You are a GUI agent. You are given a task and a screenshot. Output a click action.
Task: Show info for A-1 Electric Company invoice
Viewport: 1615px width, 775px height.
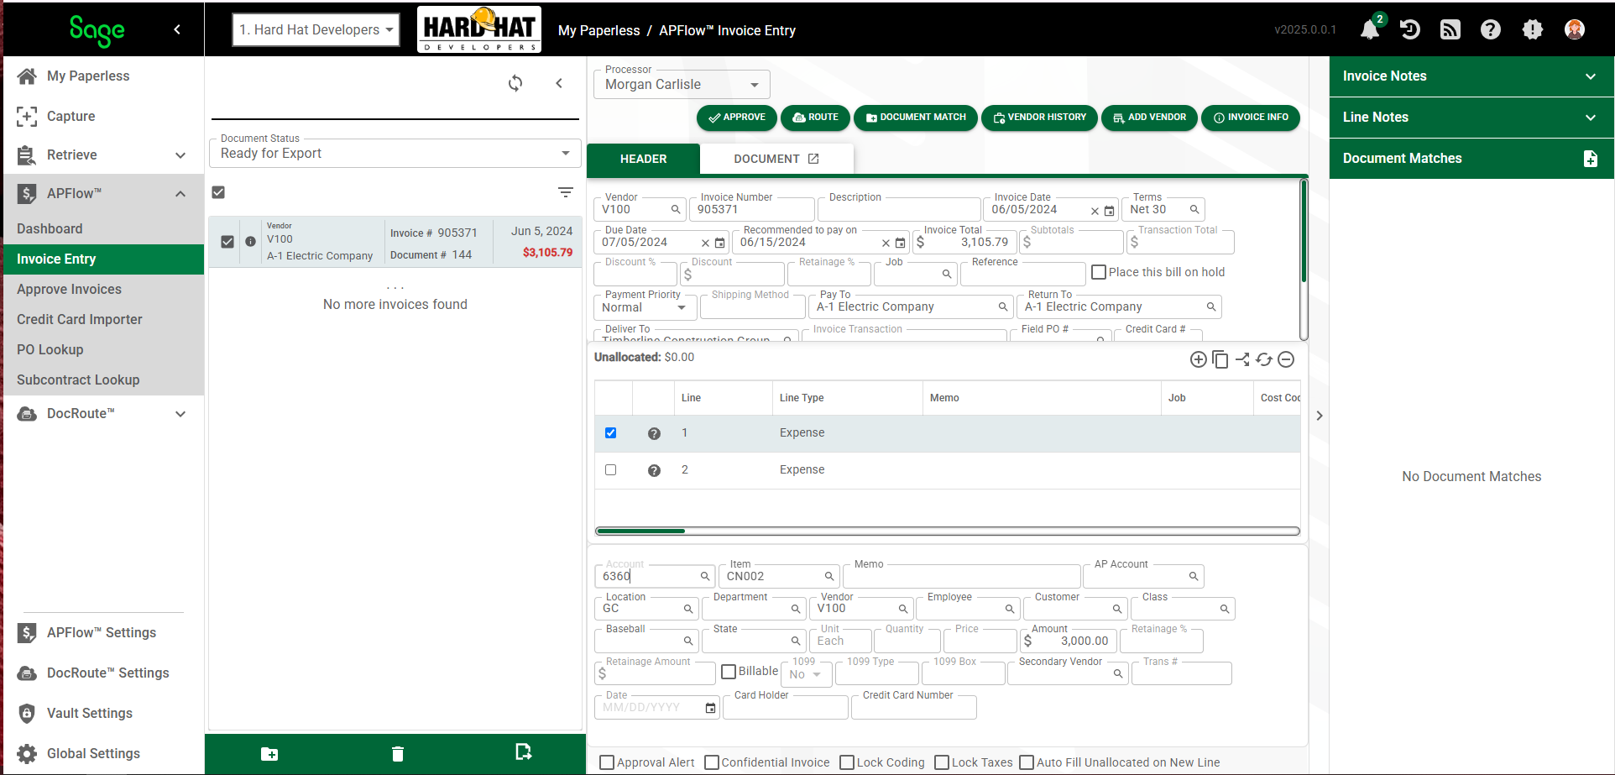coord(250,242)
